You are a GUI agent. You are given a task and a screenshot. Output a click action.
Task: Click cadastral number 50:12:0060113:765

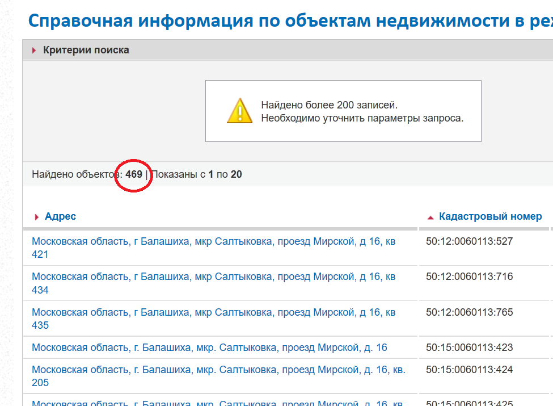[469, 312]
